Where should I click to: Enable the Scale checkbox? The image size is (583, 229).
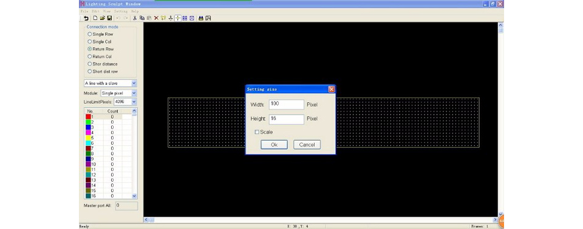pos(257,132)
